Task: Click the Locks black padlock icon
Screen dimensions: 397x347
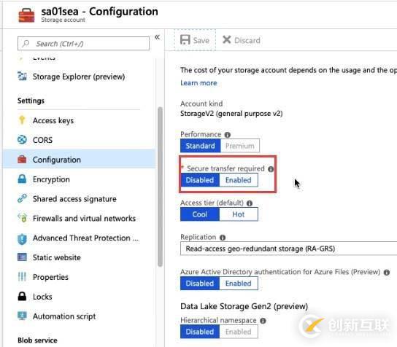Action: tap(22, 296)
